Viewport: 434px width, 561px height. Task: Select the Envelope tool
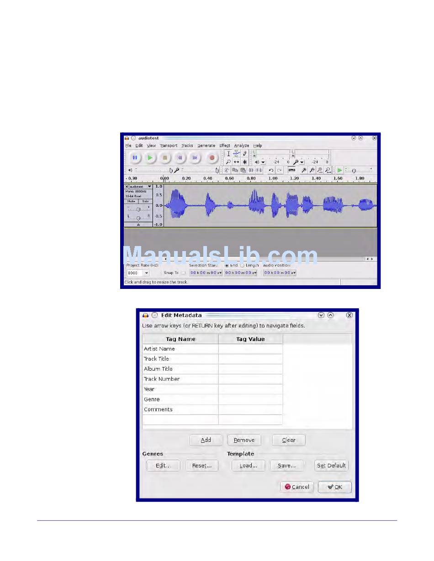coord(236,153)
